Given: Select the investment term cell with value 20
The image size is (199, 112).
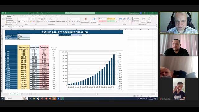Looking at the screenshot, I should (24, 38).
